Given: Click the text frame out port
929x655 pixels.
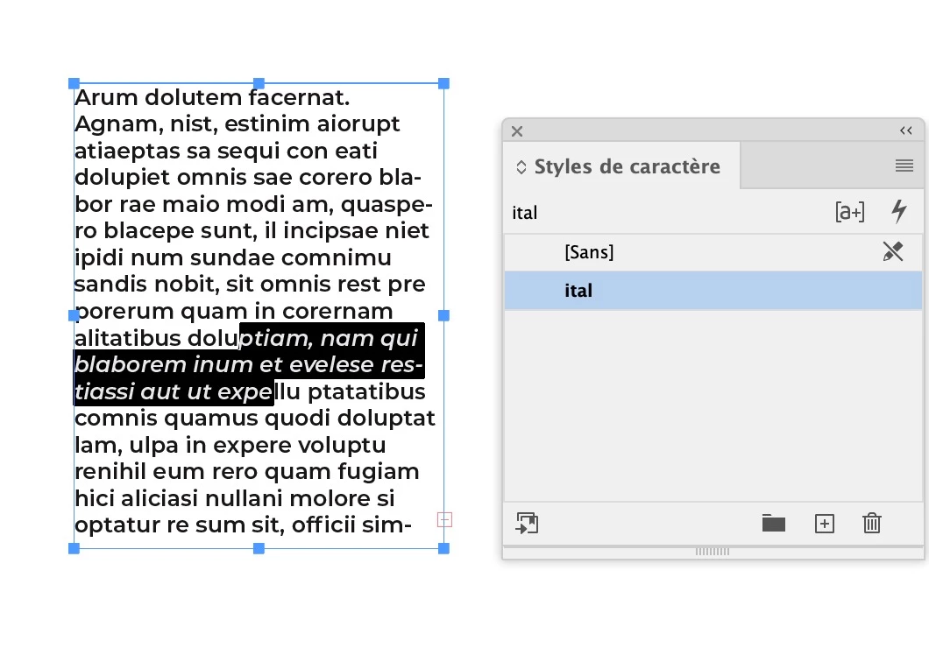Looking at the screenshot, I should pos(445,520).
